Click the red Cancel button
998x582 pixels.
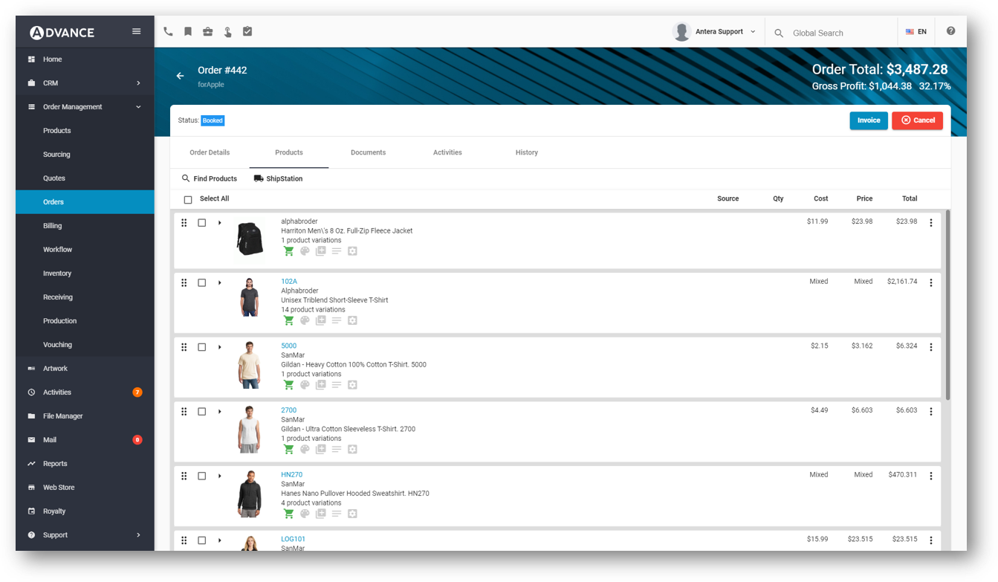point(917,120)
